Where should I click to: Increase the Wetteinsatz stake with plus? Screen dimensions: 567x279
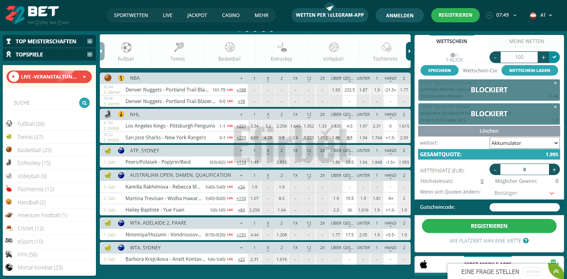(554, 169)
